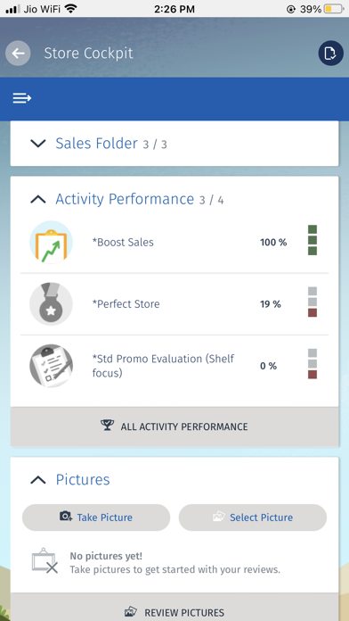Tap the Take Picture button
The image size is (349, 621).
(96, 517)
